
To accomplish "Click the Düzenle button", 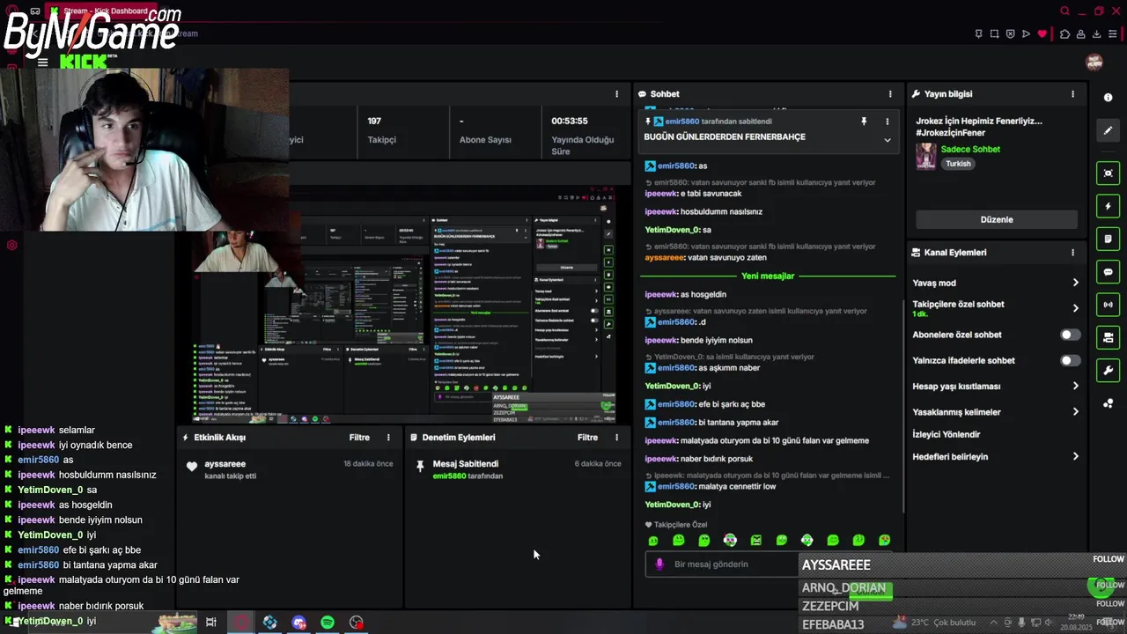I will click(x=997, y=219).
